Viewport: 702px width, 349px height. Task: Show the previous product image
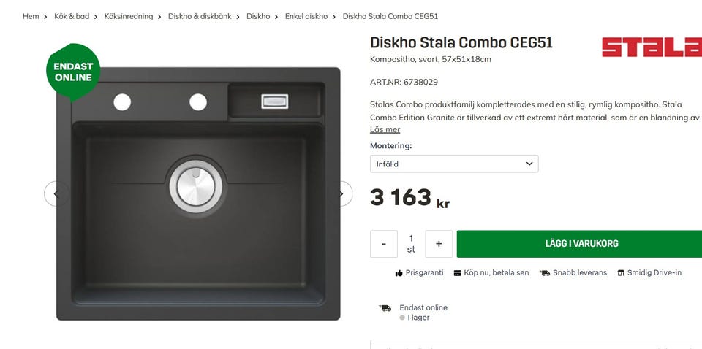[x=56, y=194]
